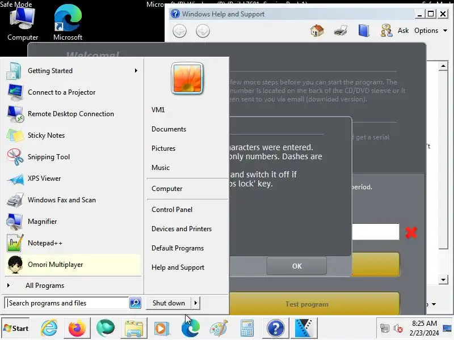This screenshot has height=340, width=454.
Task: Click the Test program button
Action: tap(314, 304)
